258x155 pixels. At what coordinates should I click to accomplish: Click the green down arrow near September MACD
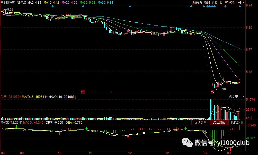click(16, 127)
